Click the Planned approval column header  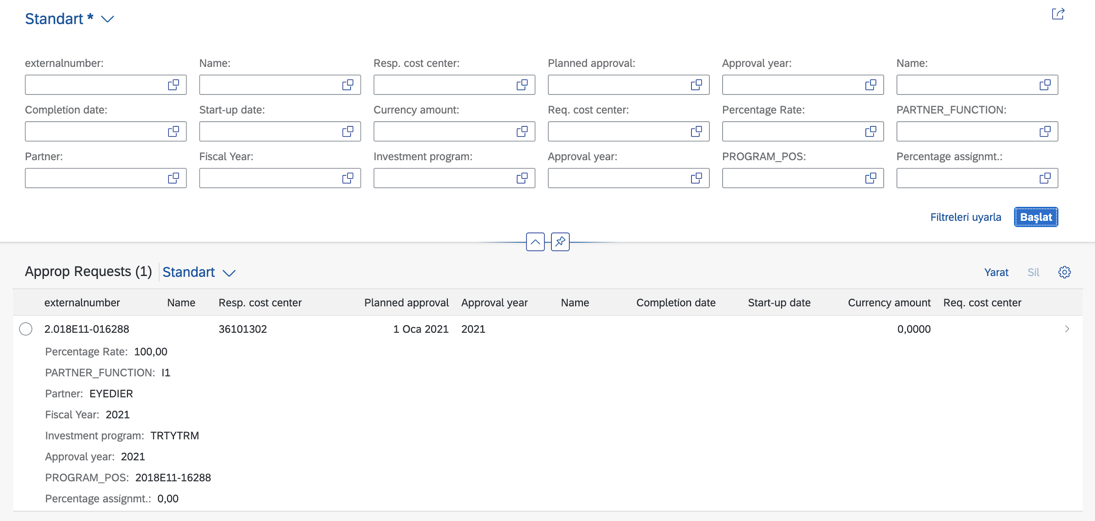[406, 303]
